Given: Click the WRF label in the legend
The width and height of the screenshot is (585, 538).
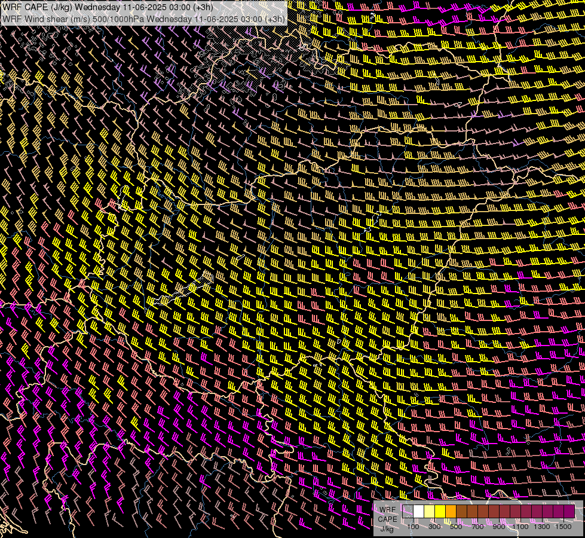Looking at the screenshot, I should coord(388,510).
